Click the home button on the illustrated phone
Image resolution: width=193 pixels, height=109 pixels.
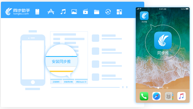(x=33, y=82)
